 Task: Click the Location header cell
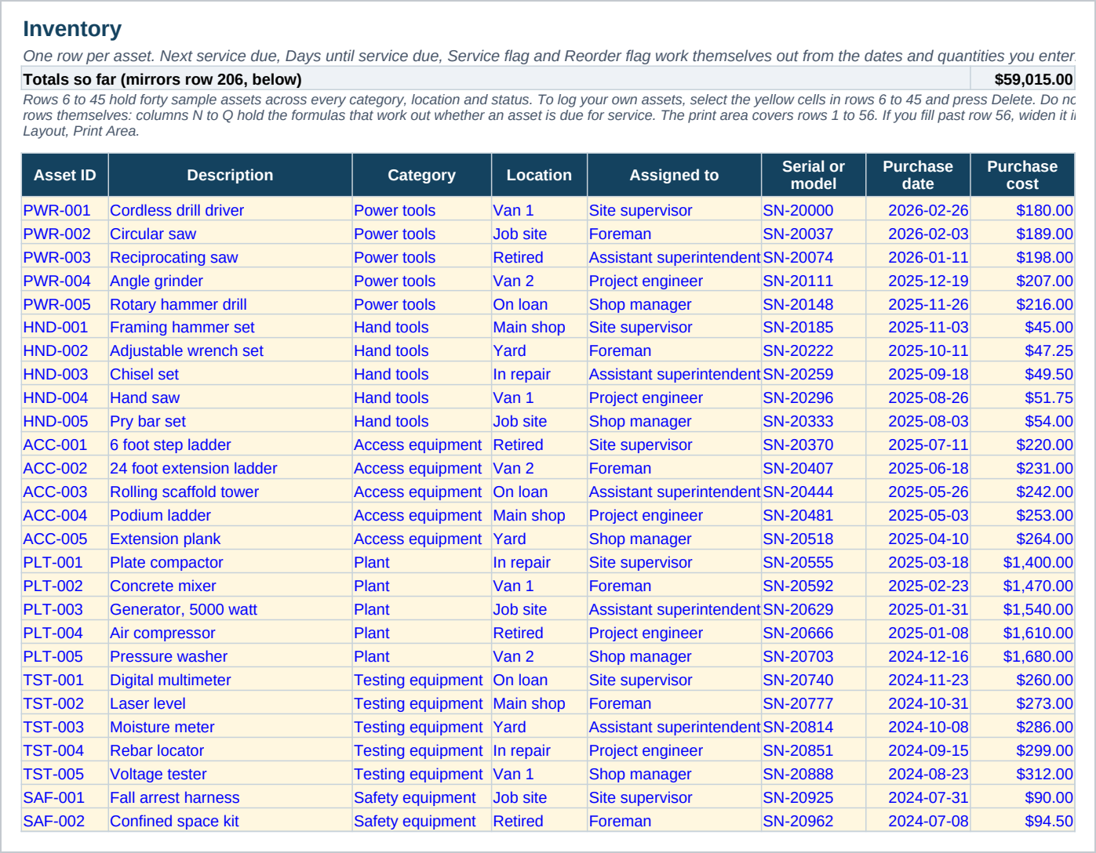pos(539,175)
